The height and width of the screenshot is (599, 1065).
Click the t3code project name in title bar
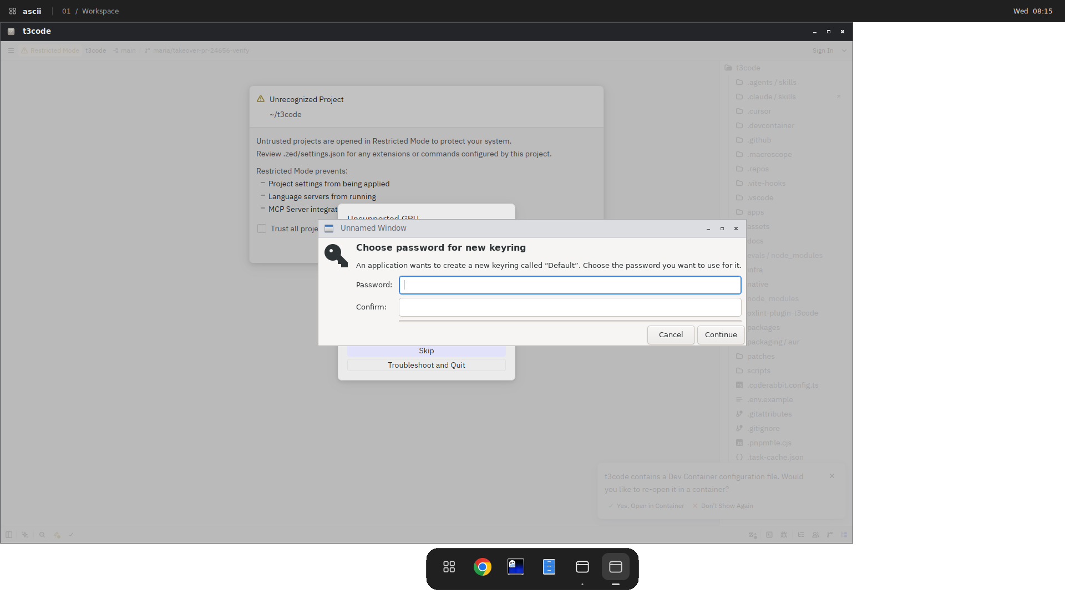(95, 50)
